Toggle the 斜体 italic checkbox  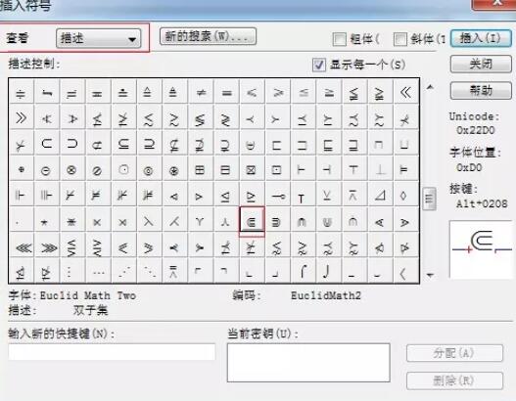(x=400, y=39)
